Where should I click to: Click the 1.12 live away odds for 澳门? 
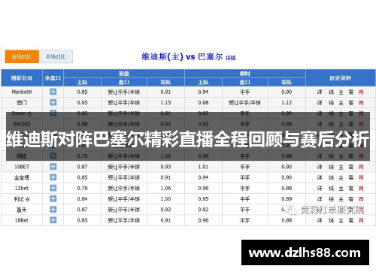(x=287, y=103)
